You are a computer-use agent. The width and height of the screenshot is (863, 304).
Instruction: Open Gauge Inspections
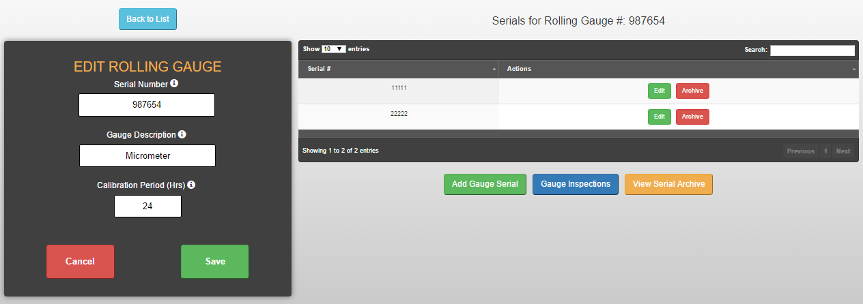(576, 184)
